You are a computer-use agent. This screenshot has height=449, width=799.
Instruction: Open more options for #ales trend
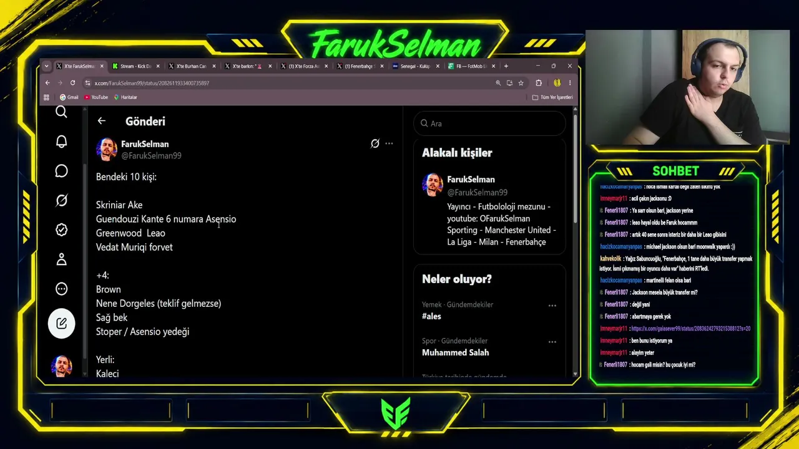click(552, 306)
